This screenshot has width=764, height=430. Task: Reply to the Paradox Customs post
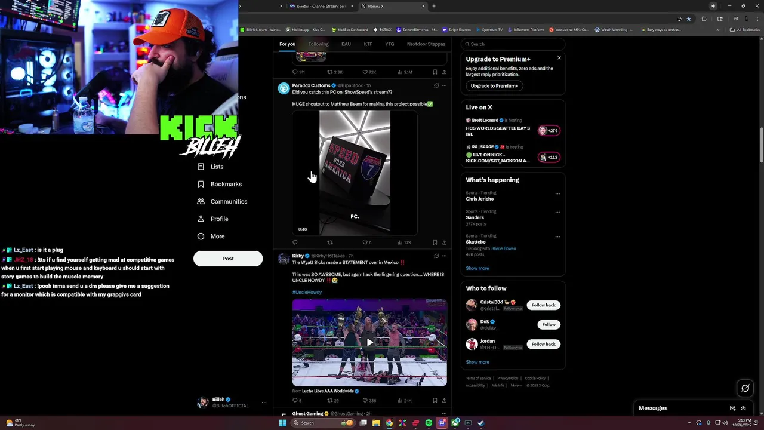click(x=295, y=242)
